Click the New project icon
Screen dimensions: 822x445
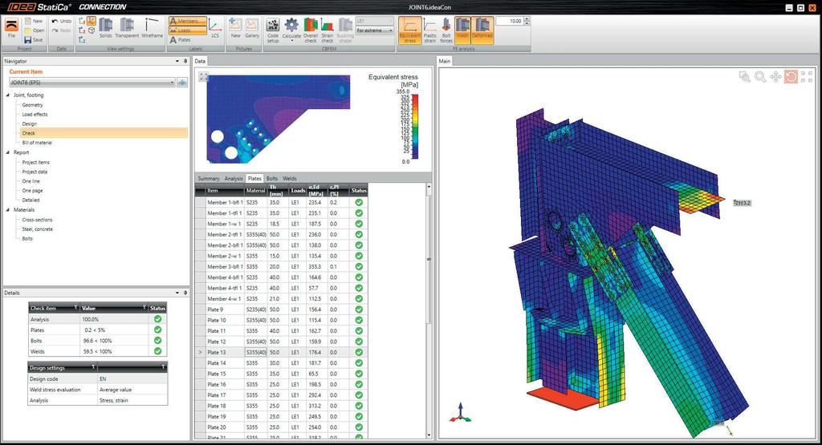click(x=28, y=21)
